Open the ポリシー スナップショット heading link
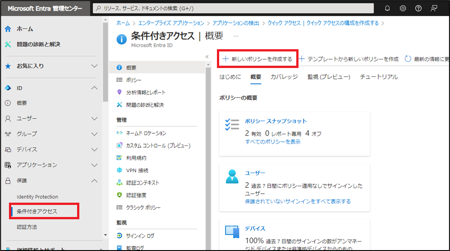 [276, 121]
